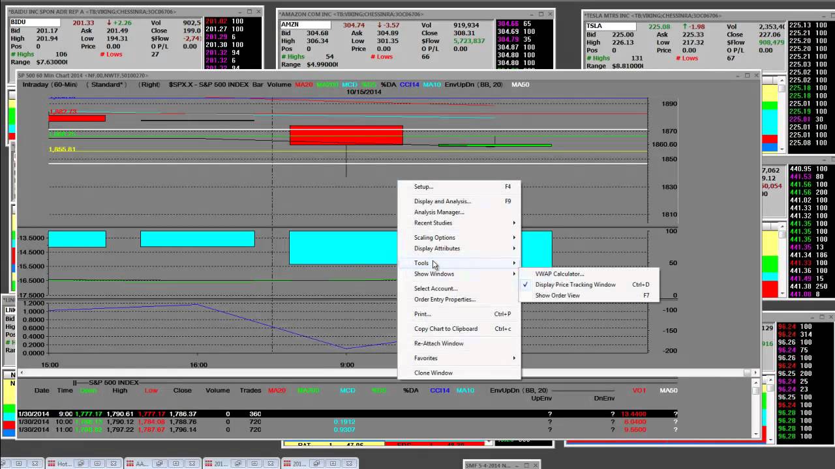Click BIDU # Highs value 106
This screenshot has width=835, height=469.
[x=61, y=54]
